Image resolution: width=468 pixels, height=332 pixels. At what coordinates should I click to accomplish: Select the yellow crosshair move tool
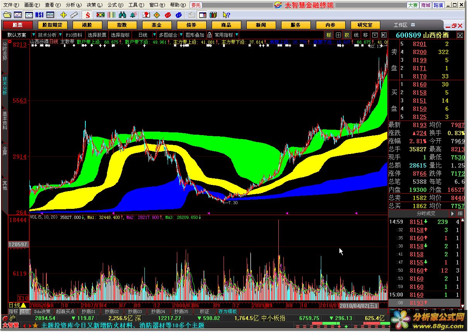64,15
